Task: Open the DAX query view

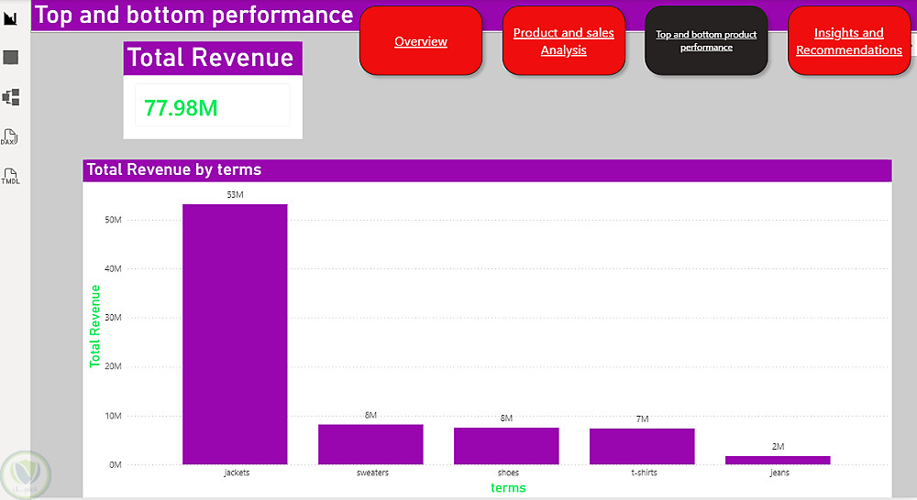Action: coord(11,137)
